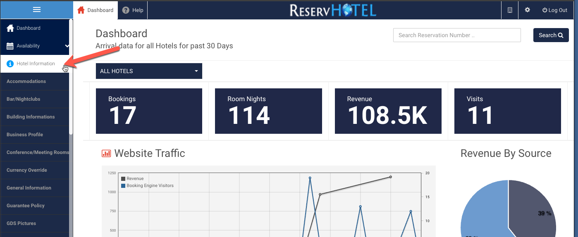Image resolution: width=578 pixels, height=237 pixels.
Task: Click the Revenue By Source heading
Action: [x=506, y=154]
